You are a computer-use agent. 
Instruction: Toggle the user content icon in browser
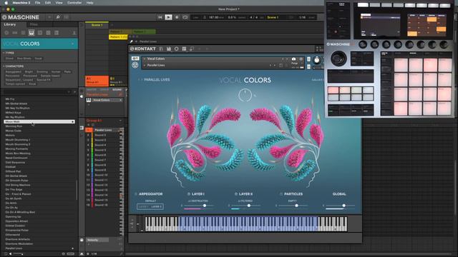(74, 33)
